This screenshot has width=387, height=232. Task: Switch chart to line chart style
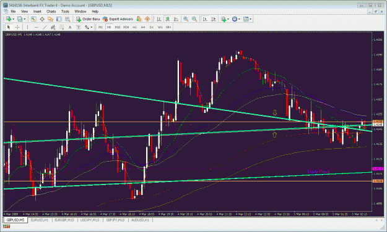176,19
